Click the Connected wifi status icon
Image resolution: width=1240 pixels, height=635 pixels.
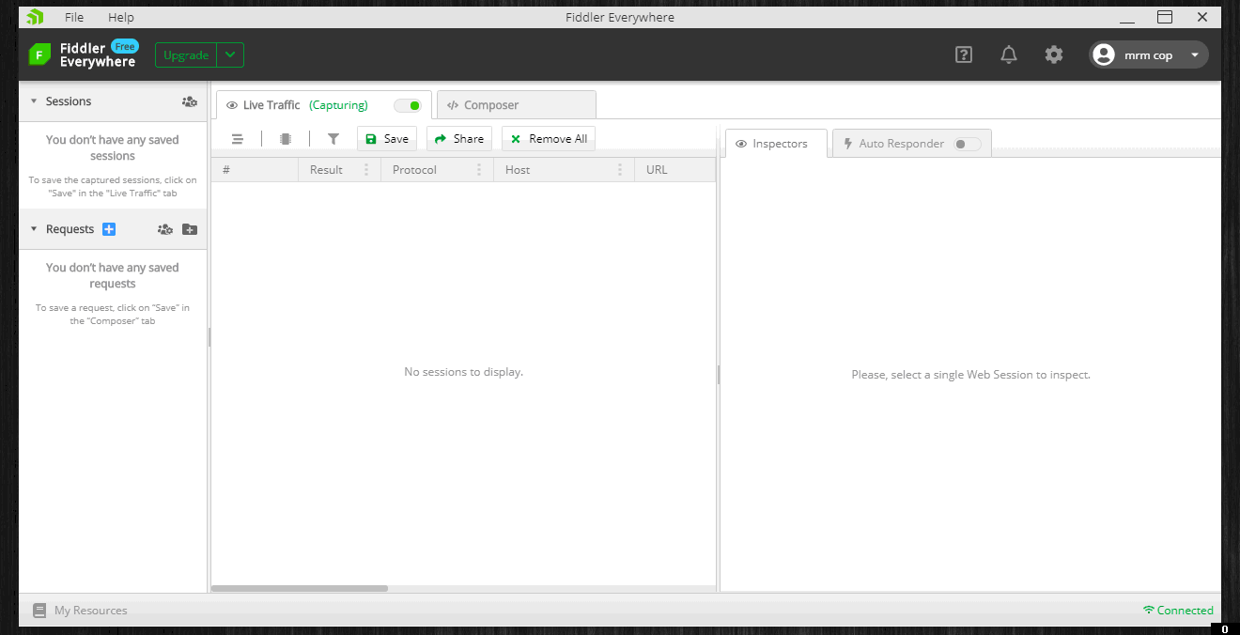pyautogui.click(x=1148, y=610)
